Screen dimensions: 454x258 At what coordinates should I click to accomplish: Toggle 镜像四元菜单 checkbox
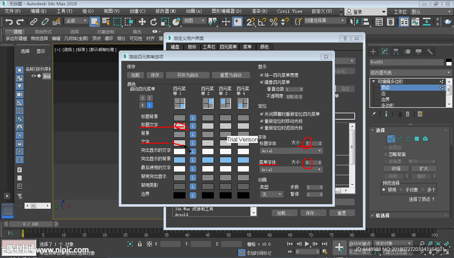point(262,82)
